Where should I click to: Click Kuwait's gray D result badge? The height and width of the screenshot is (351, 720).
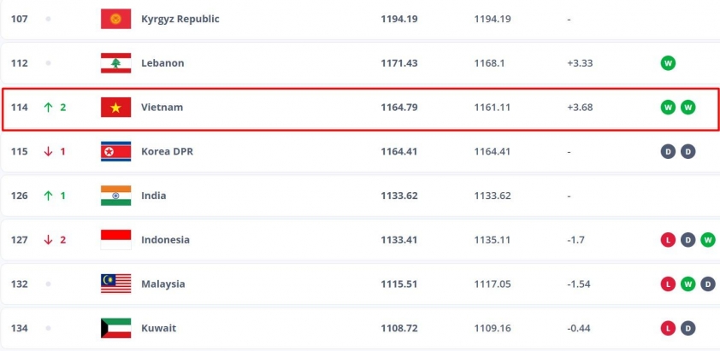click(688, 328)
